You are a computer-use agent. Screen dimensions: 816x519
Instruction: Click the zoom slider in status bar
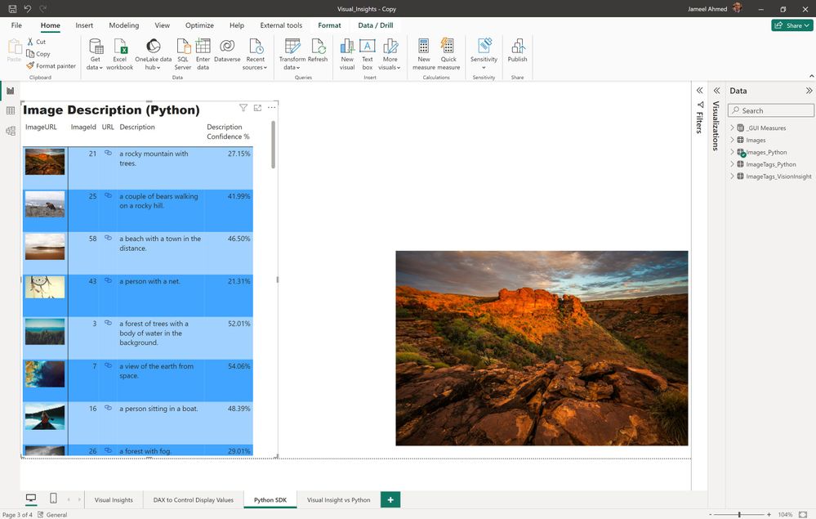[739, 515]
